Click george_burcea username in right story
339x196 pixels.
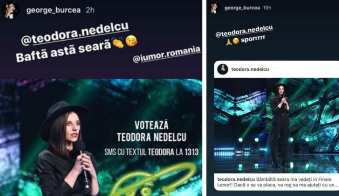point(242,8)
